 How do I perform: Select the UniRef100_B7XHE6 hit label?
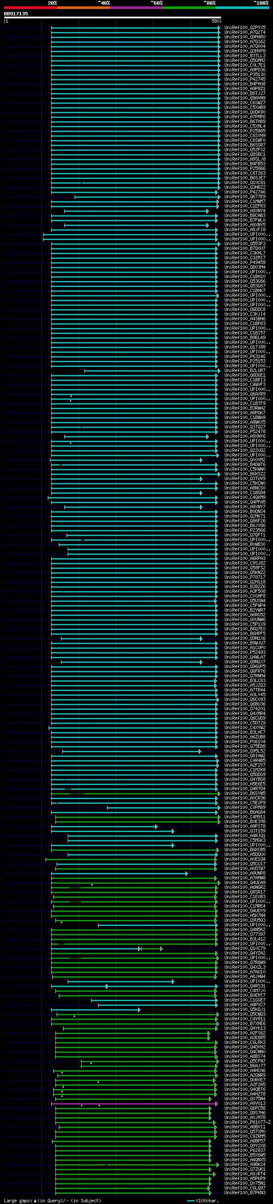245,1024
